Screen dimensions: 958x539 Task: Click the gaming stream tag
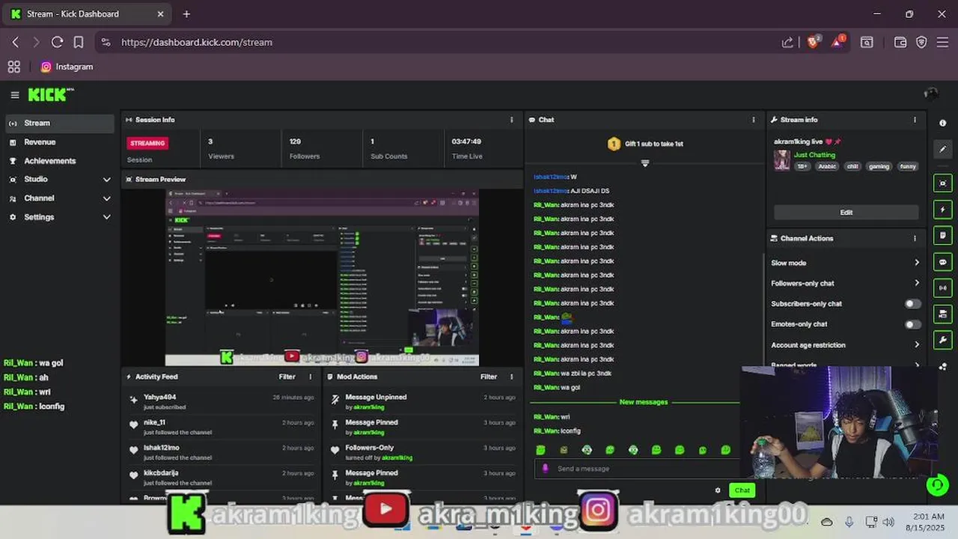[878, 166]
